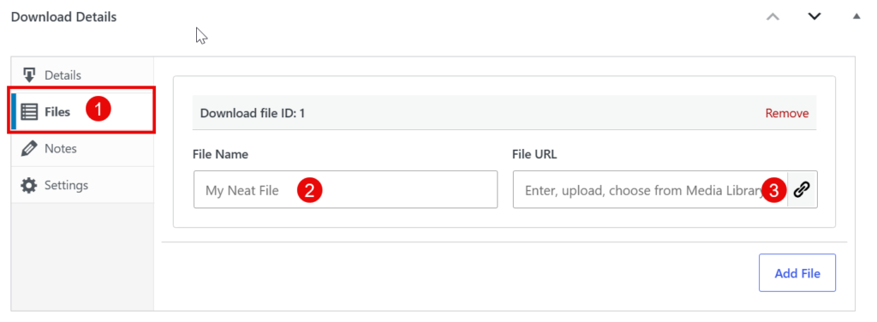This screenshot has width=877, height=322.
Task: Click the Add File button
Action: click(797, 273)
